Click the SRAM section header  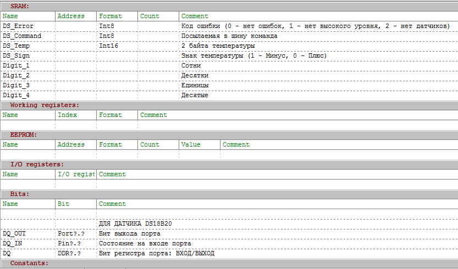tap(20, 6)
